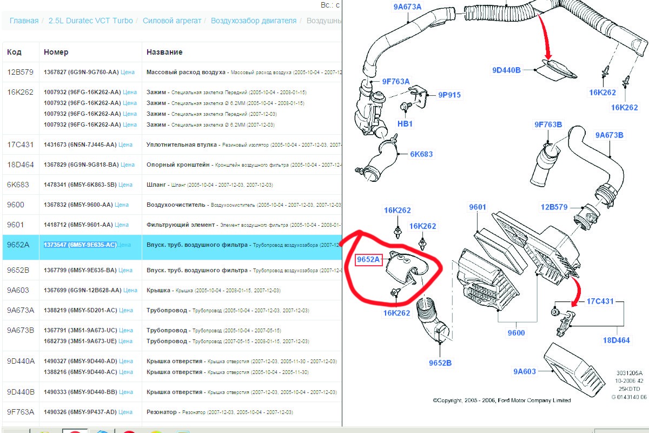This screenshot has height=433, width=649.
Task: Click Массовый расход воздуха part name
Action: coord(186,71)
